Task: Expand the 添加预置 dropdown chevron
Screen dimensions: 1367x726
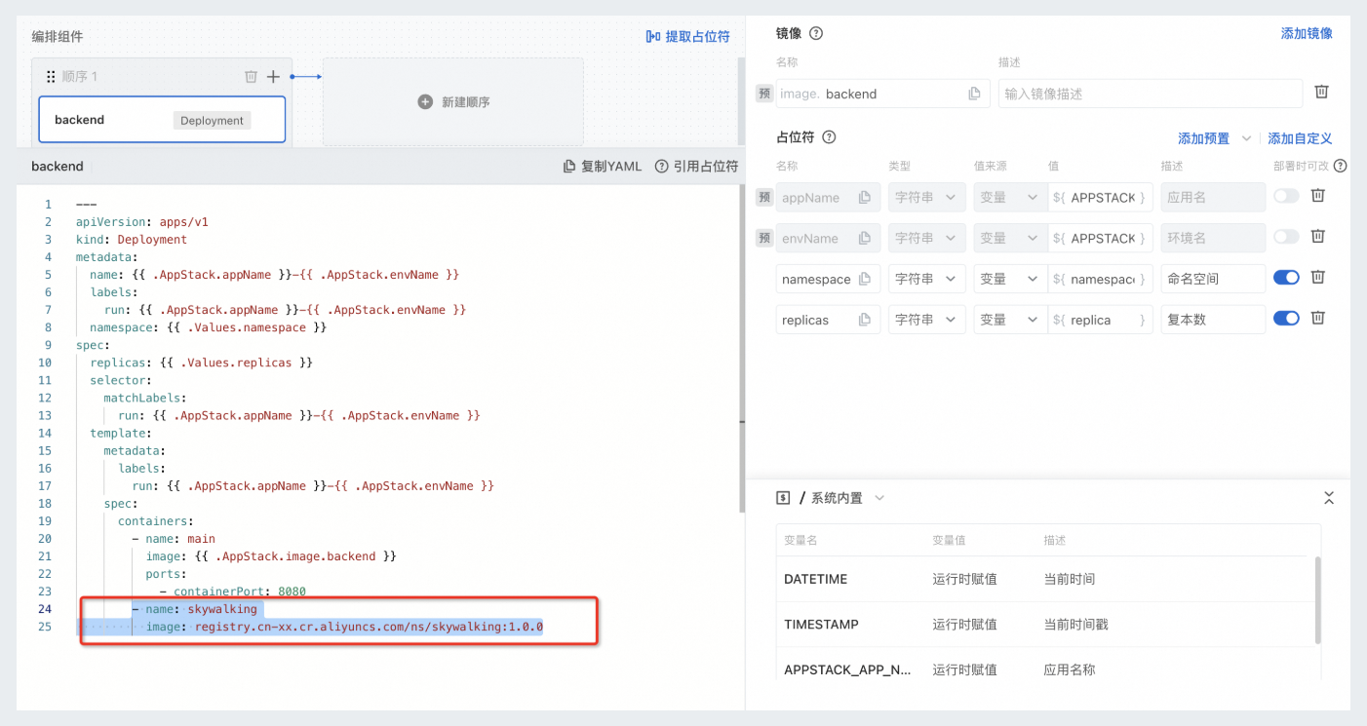Action: pos(1245,138)
